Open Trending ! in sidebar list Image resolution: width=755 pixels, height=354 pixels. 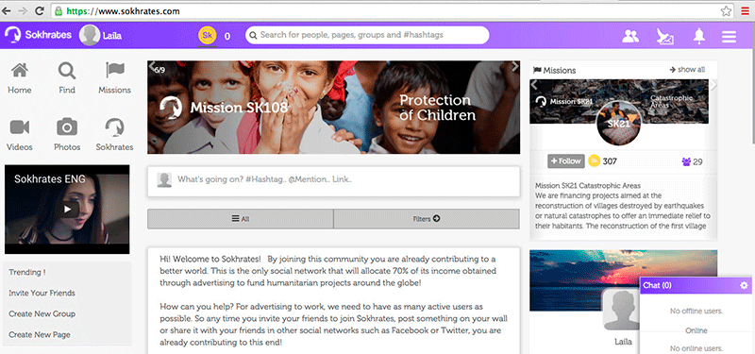point(27,272)
